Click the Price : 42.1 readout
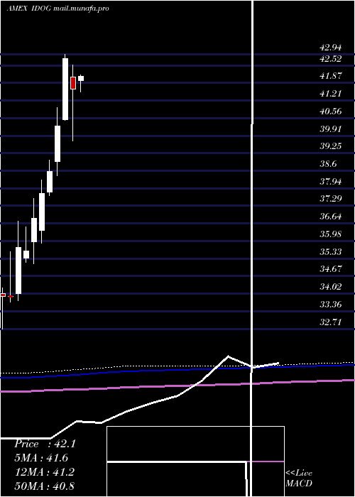 pos(45,444)
